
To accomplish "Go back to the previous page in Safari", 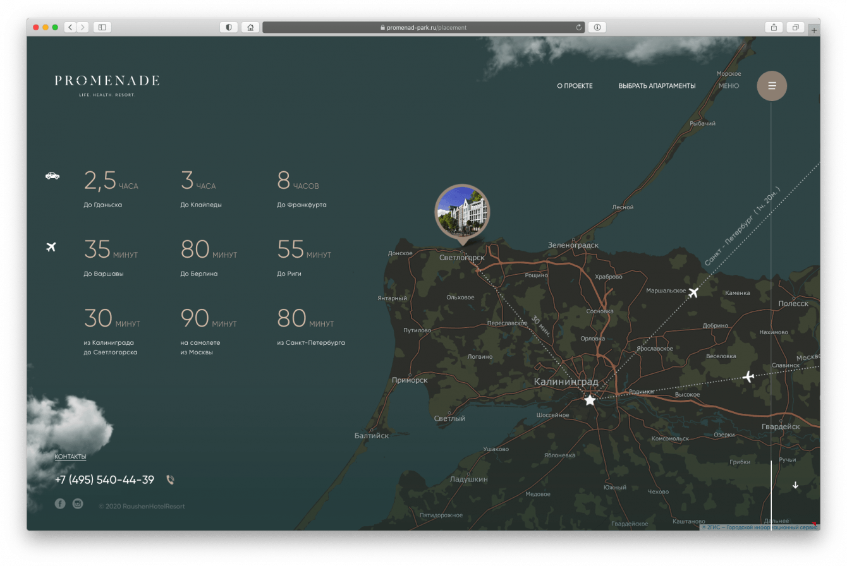I will point(70,27).
